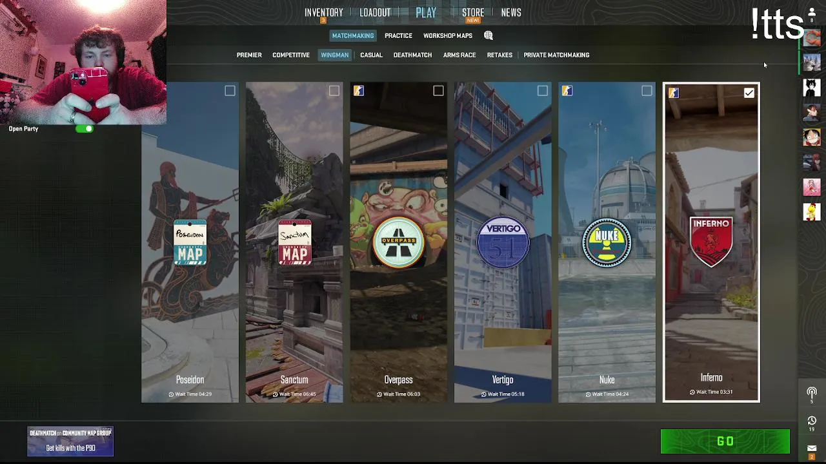This screenshot has width=826, height=464.
Task: Click the Sanctum community map badge
Action: pos(294,243)
